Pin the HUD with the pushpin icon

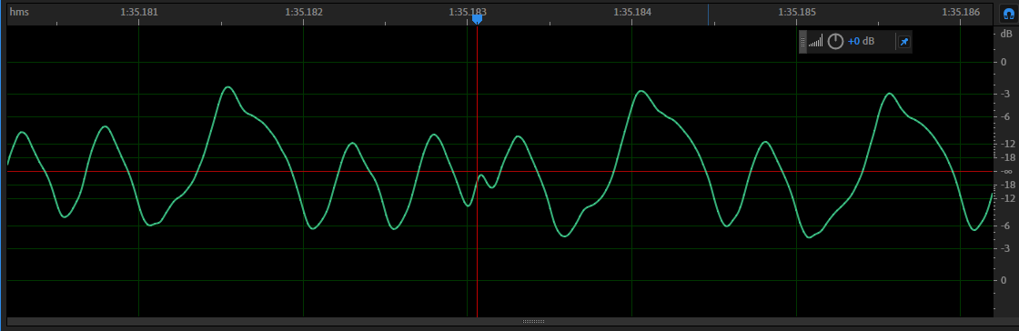click(x=904, y=42)
